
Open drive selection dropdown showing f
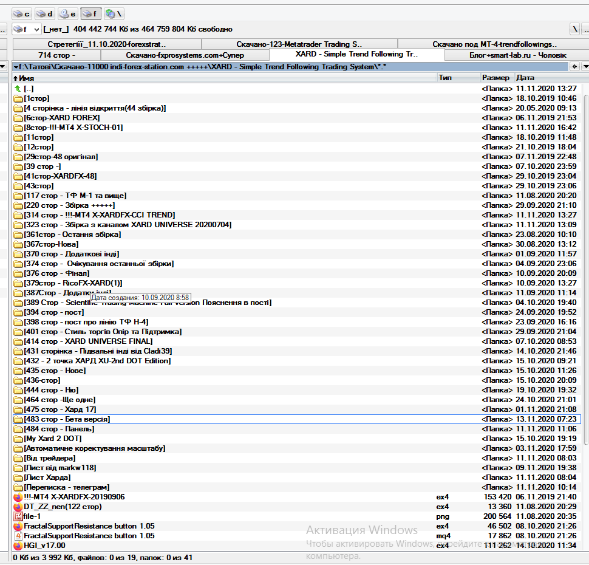tap(26, 29)
